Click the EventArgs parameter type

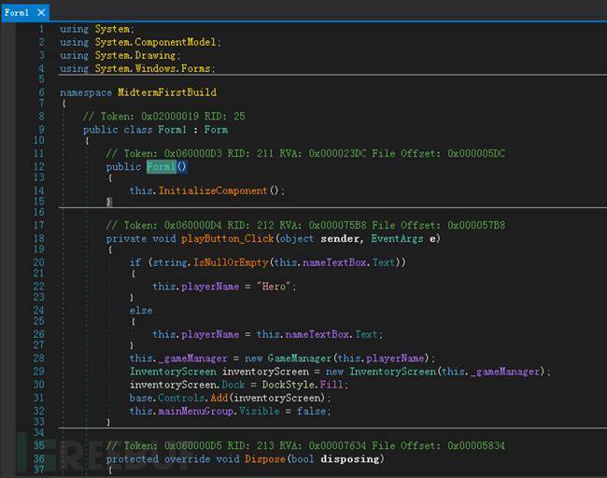397,238
